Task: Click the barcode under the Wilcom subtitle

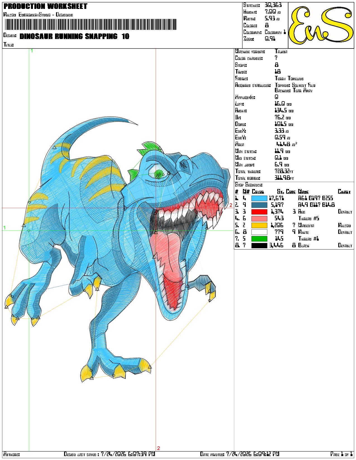Action: 91,24
